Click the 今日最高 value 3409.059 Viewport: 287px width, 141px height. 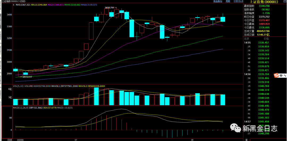264,24
